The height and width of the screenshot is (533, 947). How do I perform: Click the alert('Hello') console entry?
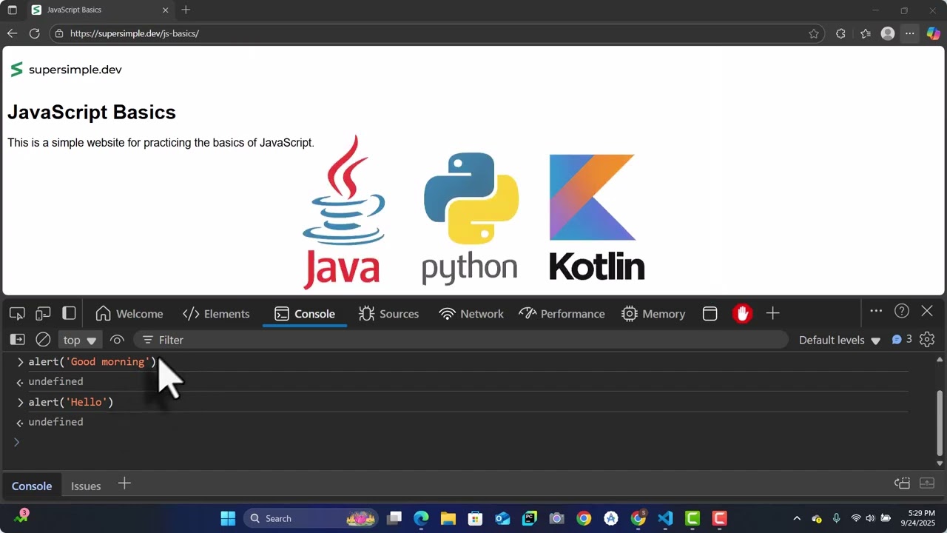[71, 402]
